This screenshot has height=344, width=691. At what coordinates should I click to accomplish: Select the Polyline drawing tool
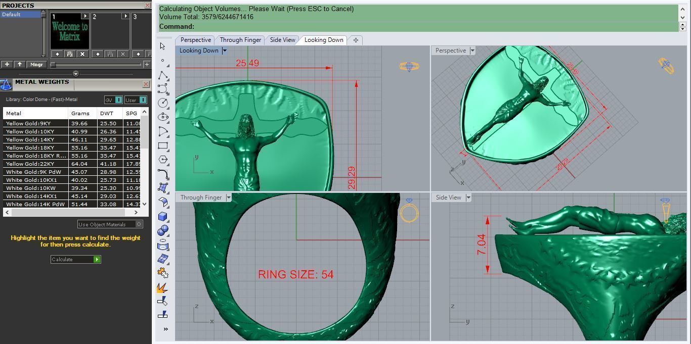point(163,75)
